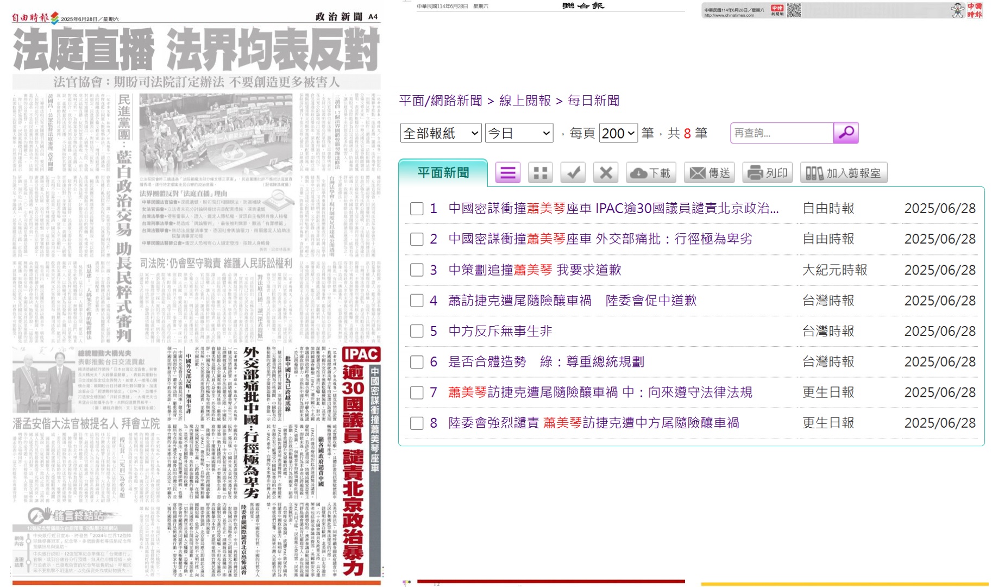This screenshot has height=587, width=992.
Task: Open article IPAC逾30國議員譴責北京政治
Action: pyautogui.click(x=613, y=208)
